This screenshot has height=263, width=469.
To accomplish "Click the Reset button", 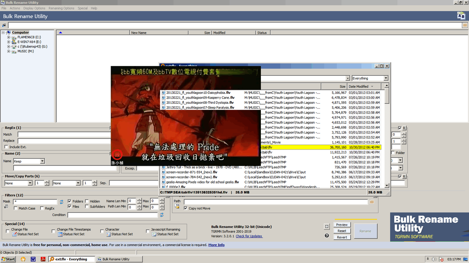I will pyautogui.click(x=342, y=231).
